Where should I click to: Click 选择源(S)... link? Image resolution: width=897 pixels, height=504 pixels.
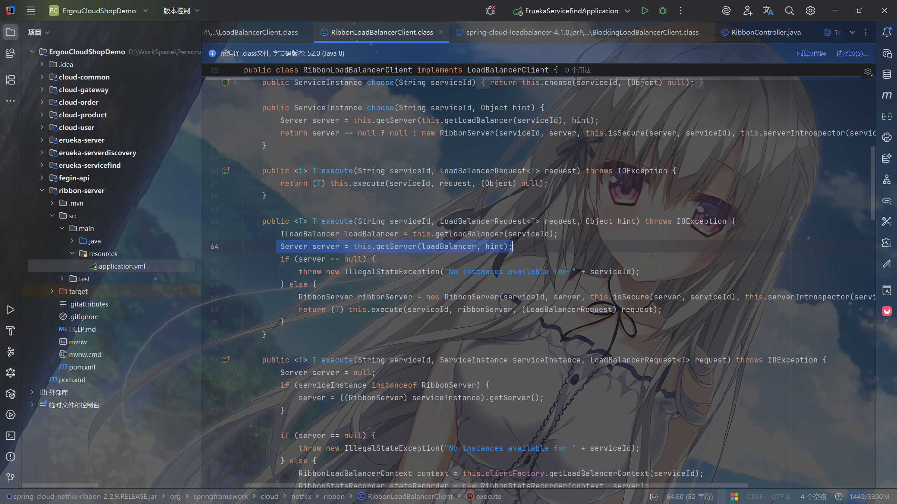click(852, 53)
